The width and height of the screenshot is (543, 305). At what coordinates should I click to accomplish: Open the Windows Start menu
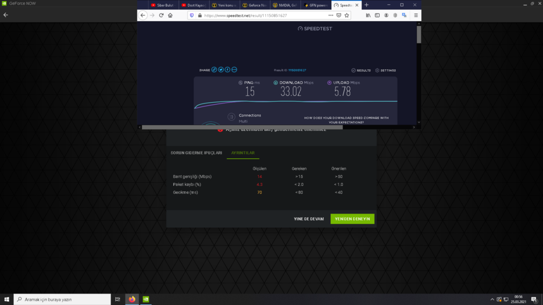7,299
